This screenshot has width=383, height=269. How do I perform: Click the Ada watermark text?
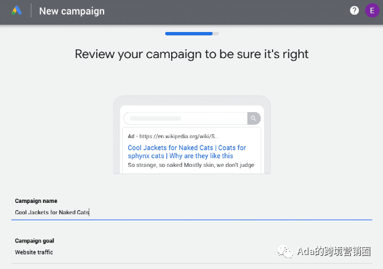click(x=334, y=252)
